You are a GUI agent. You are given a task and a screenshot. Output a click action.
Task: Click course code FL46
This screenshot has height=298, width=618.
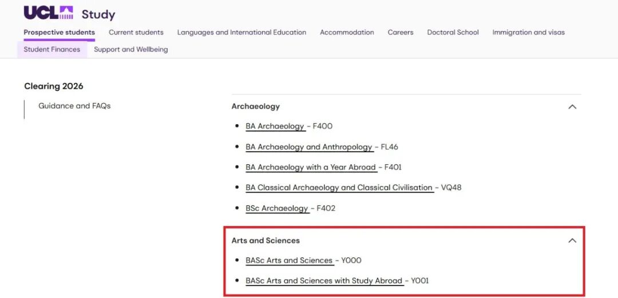tap(390, 147)
